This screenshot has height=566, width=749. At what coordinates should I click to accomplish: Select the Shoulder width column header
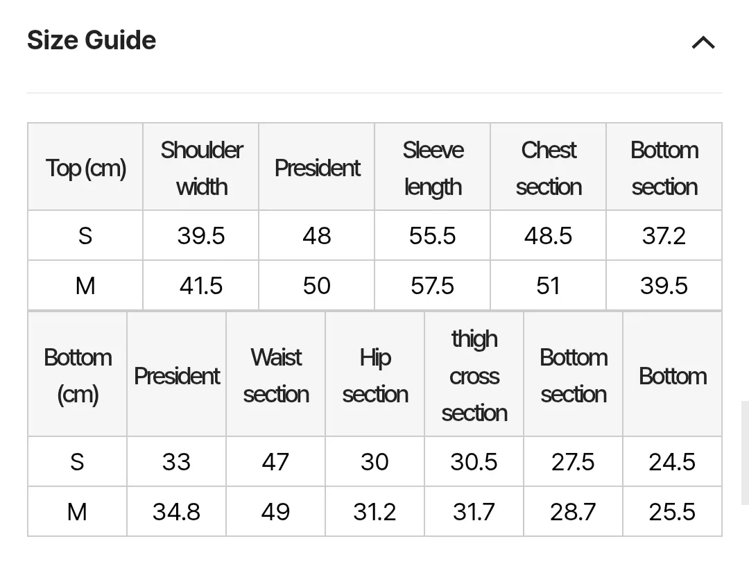201,168
